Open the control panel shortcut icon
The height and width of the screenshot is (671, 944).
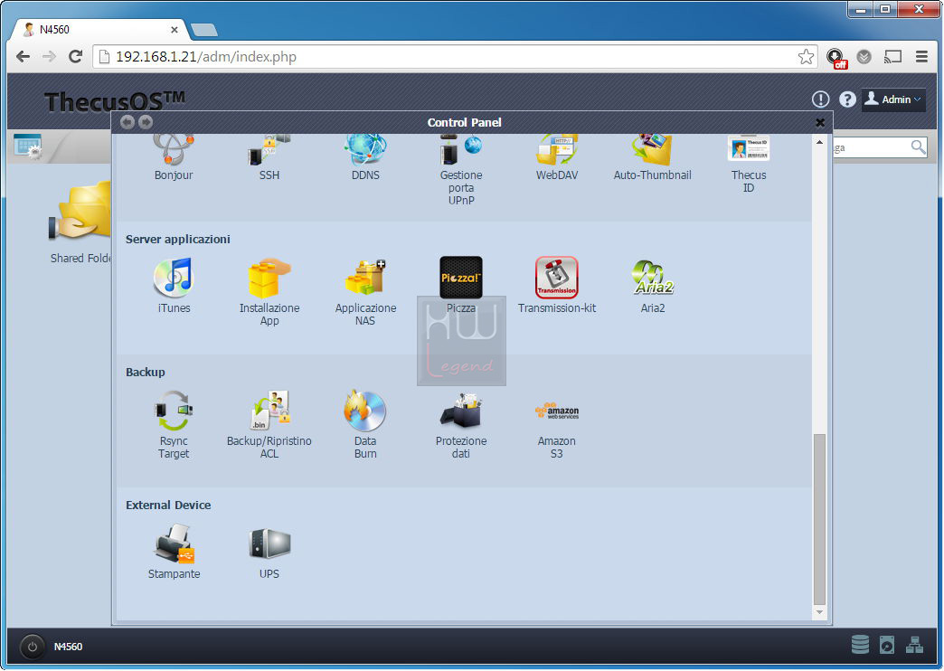[x=28, y=146]
